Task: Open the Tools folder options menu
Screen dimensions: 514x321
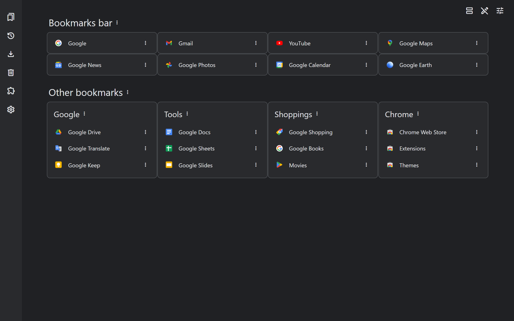Action: (x=187, y=114)
